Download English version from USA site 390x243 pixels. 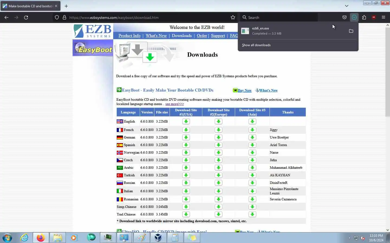[x=186, y=122]
